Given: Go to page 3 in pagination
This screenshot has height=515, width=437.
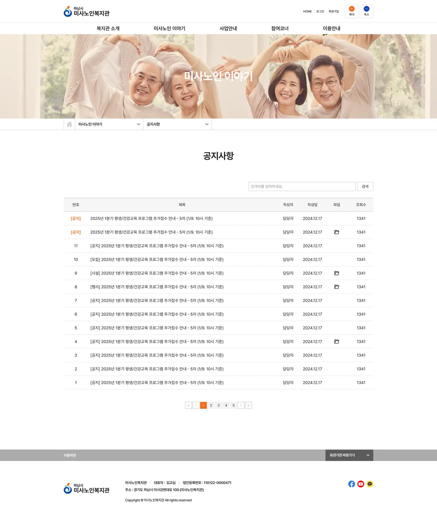Looking at the screenshot, I should click(x=219, y=405).
